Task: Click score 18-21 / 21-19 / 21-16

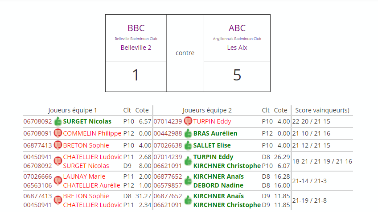Action: coord(322,161)
